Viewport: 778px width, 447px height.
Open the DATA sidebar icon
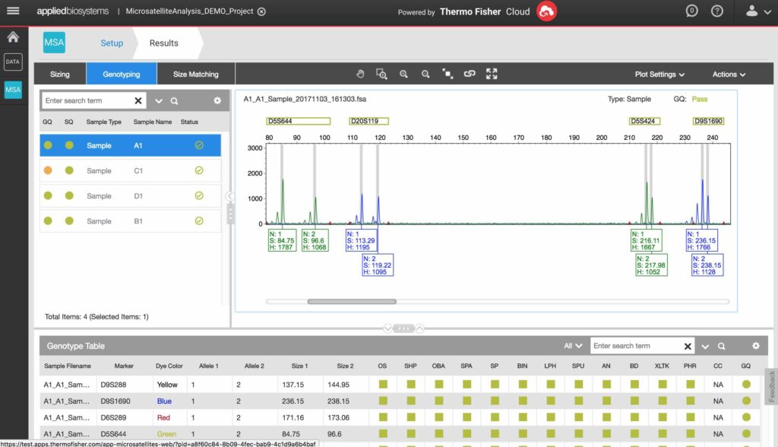[13, 62]
